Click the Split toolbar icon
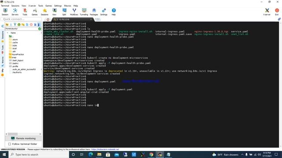 (64, 12)
